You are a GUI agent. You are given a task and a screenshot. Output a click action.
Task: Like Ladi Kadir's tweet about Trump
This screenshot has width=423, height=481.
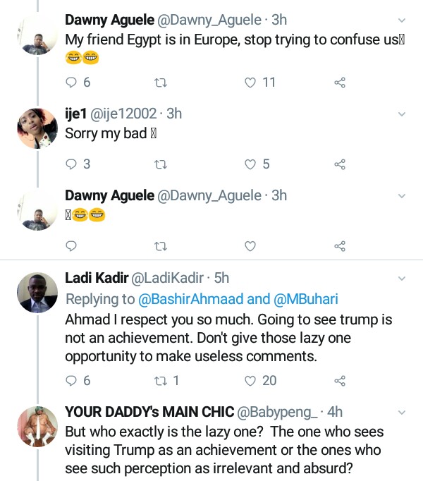click(x=250, y=381)
